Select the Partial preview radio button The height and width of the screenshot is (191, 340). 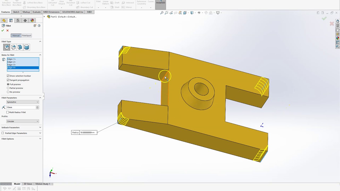tap(8, 88)
